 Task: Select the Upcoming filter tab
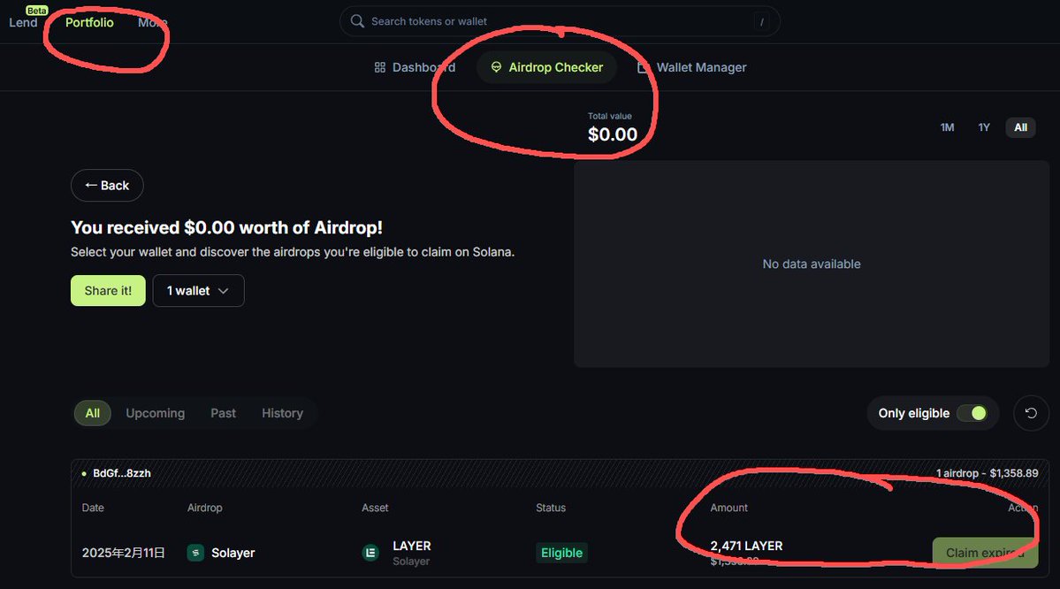click(155, 413)
